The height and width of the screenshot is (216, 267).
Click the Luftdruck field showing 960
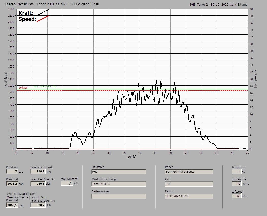[236, 196]
